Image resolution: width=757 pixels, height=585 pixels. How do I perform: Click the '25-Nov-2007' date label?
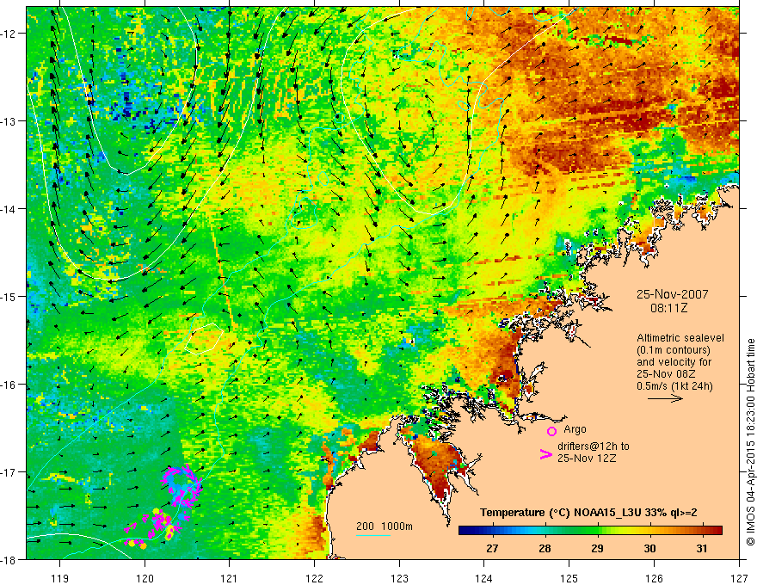click(x=673, y=294)
